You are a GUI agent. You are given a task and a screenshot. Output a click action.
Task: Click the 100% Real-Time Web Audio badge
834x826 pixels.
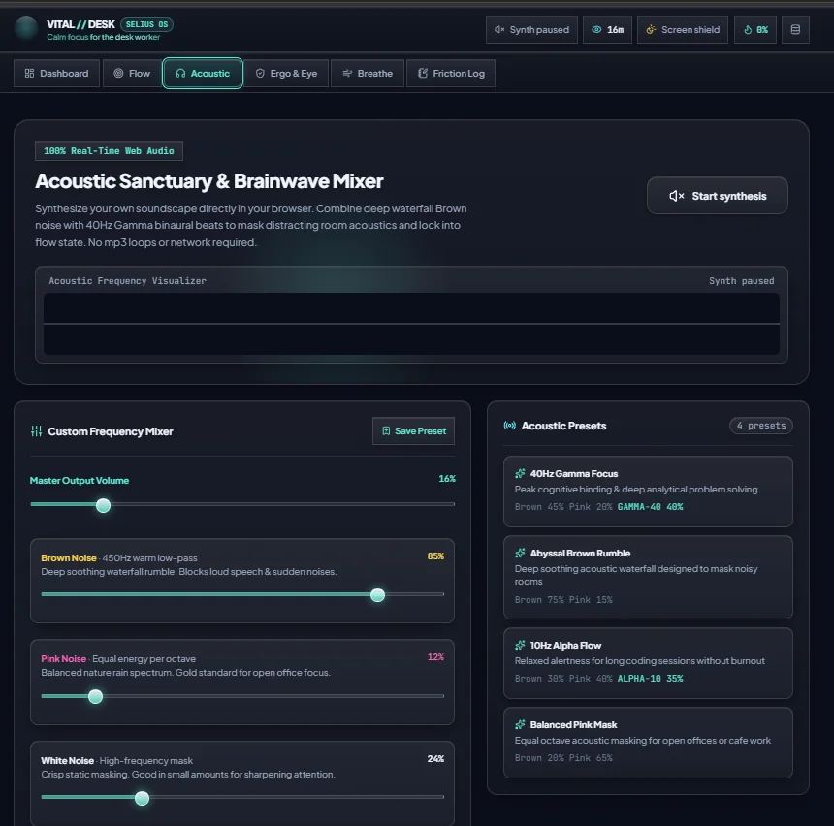[109, 151]
